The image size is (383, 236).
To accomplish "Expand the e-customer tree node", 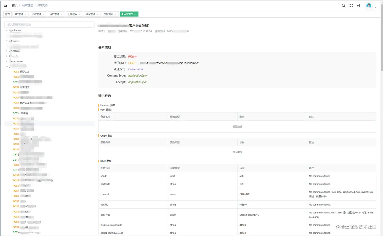I will (6, 61).
